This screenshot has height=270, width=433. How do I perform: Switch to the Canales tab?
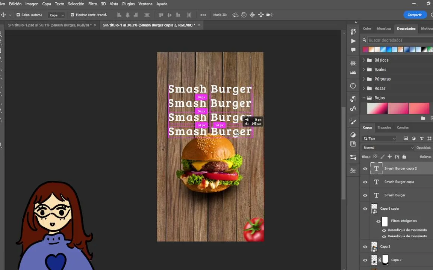click(x=403, y=127)
